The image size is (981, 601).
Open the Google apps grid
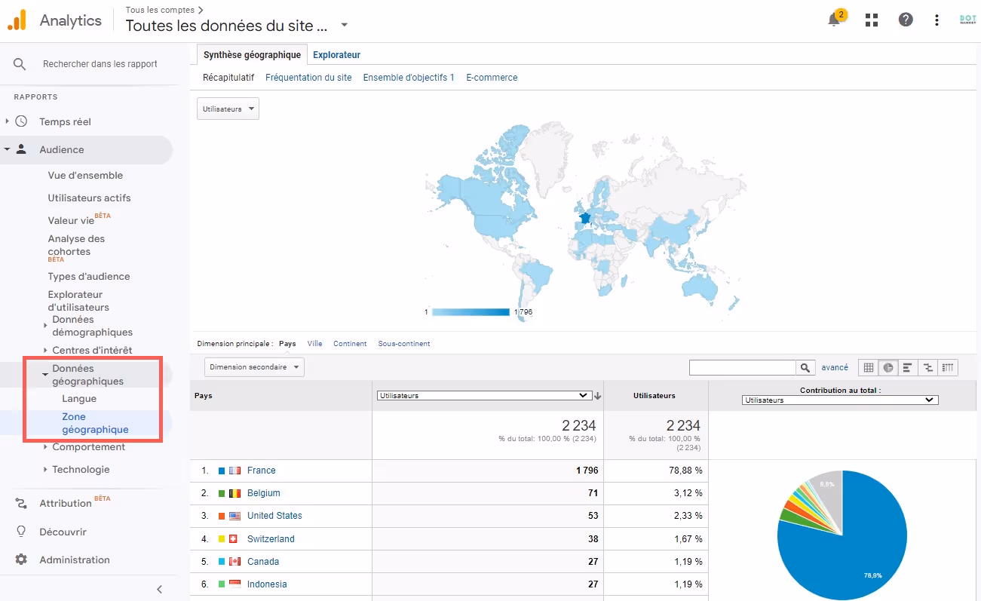[x=871, y=20]
